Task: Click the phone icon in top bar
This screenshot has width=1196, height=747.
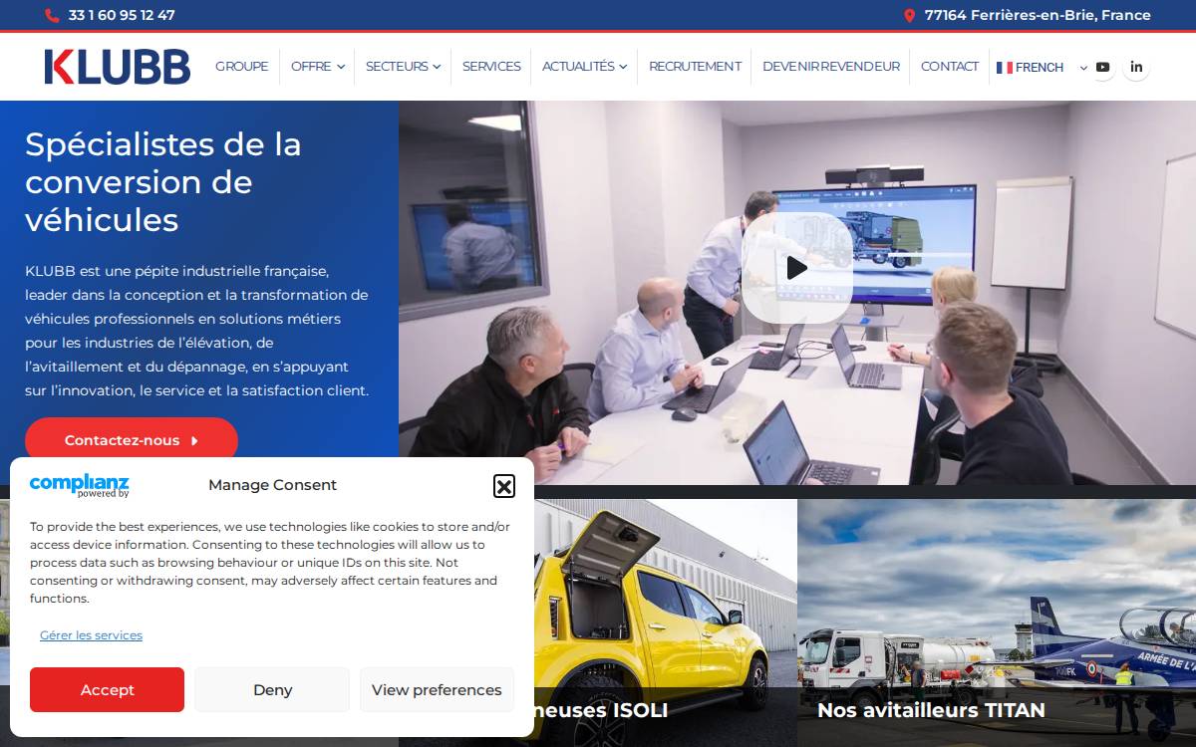Action: (x=52, y=15)
